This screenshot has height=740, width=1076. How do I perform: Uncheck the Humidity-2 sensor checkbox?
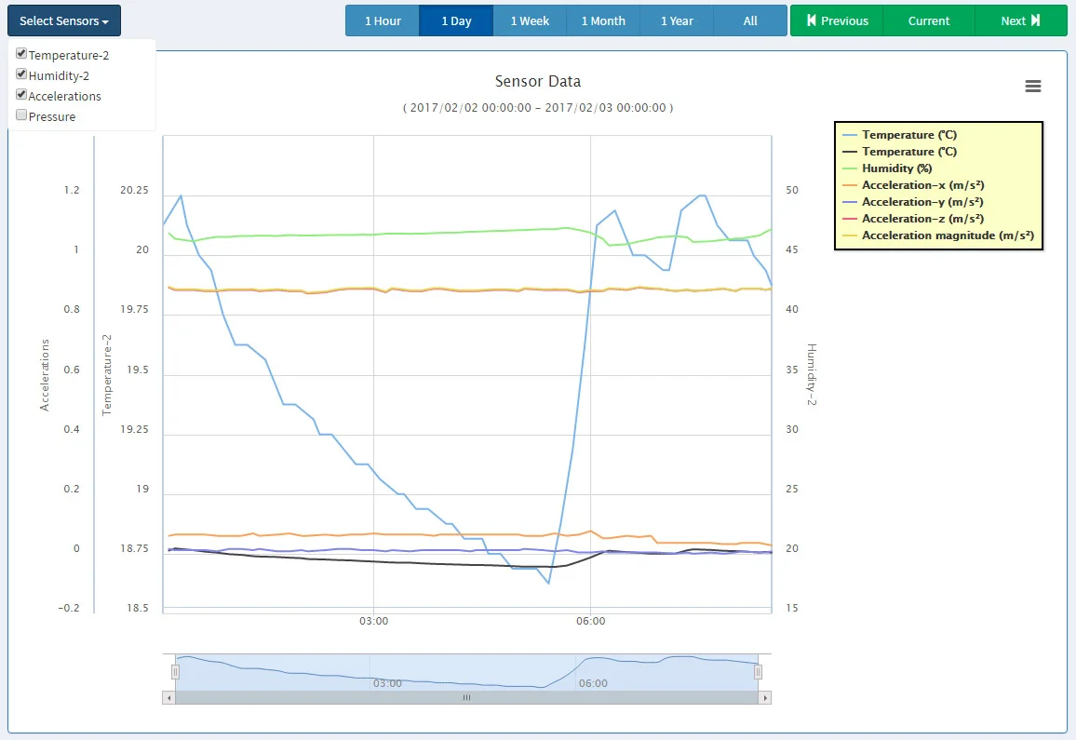[21, 74]
